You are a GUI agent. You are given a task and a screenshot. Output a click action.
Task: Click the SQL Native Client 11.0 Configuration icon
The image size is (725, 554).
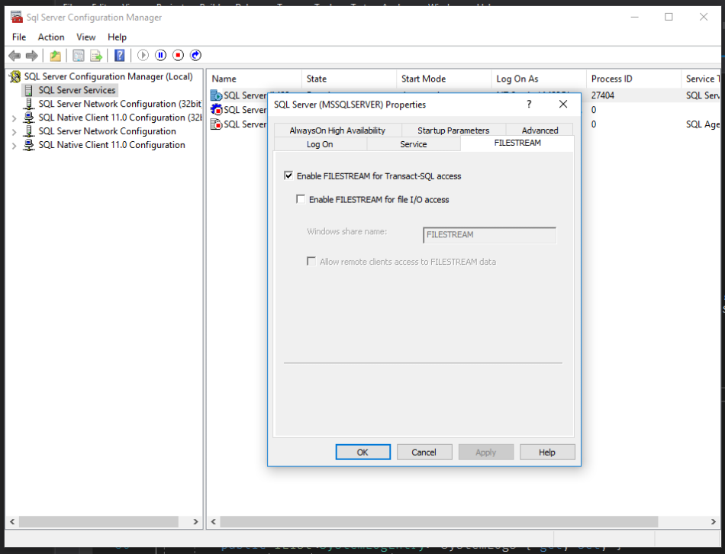(x=29, y=145)
